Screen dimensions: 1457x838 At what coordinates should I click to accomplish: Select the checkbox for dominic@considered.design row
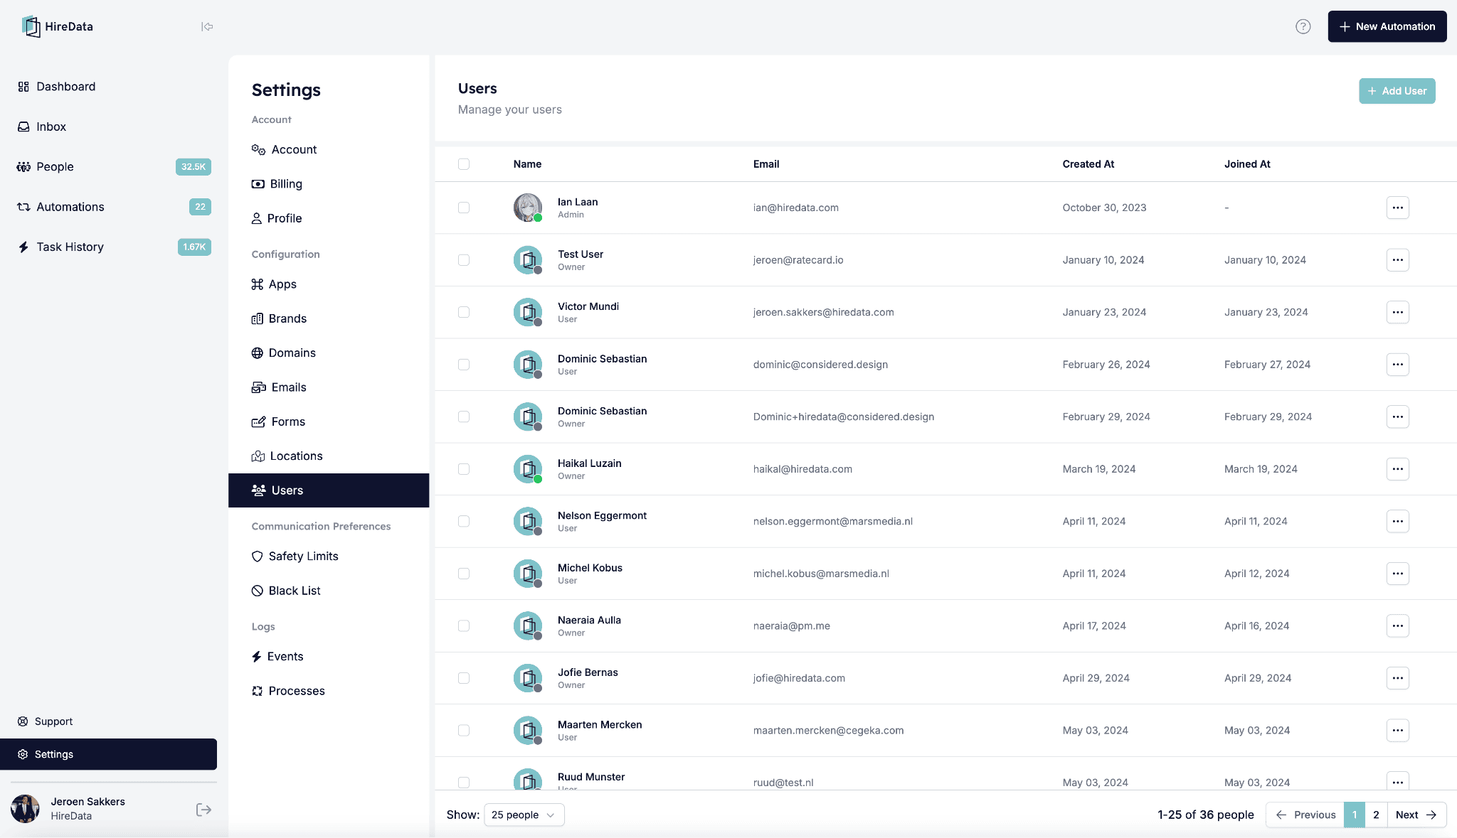pos(464,365)
